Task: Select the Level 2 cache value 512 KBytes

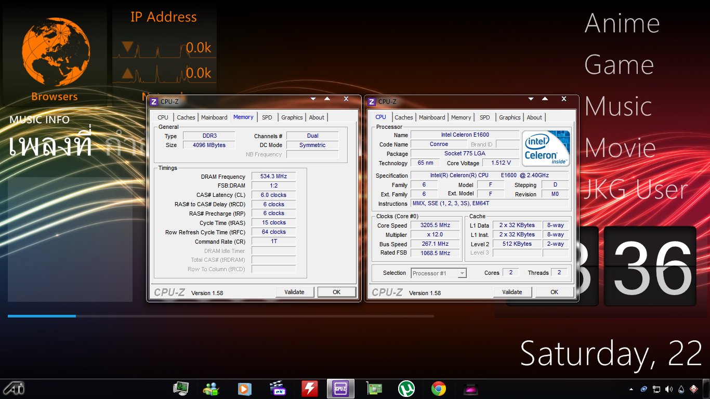Action: (x=517, y=244)
